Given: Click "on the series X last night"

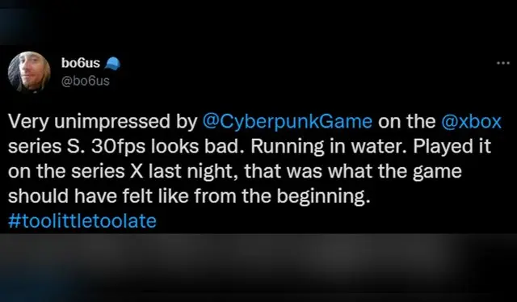Looking at the screenshot, I should [x=123, y=171].
